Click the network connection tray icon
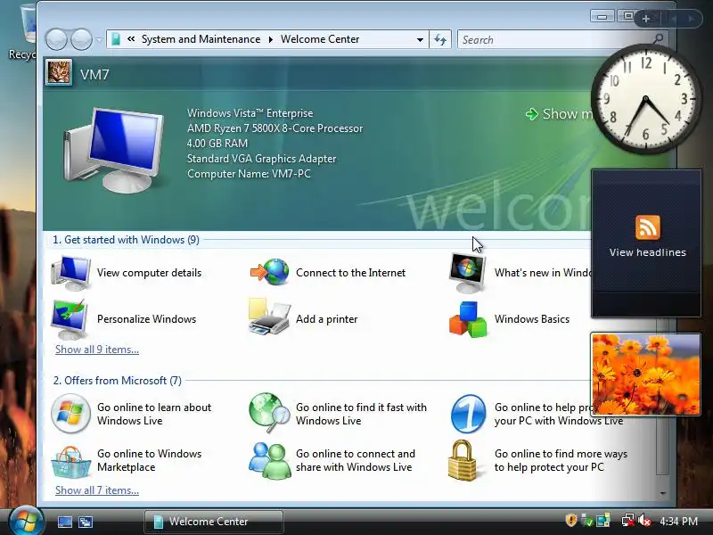 pos(628,521)
